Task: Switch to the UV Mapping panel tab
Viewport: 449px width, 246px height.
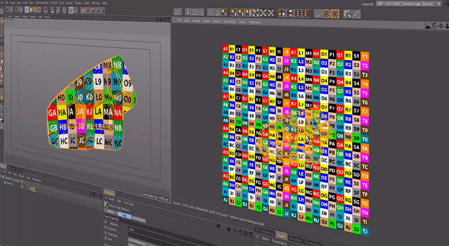Action: 264,231
